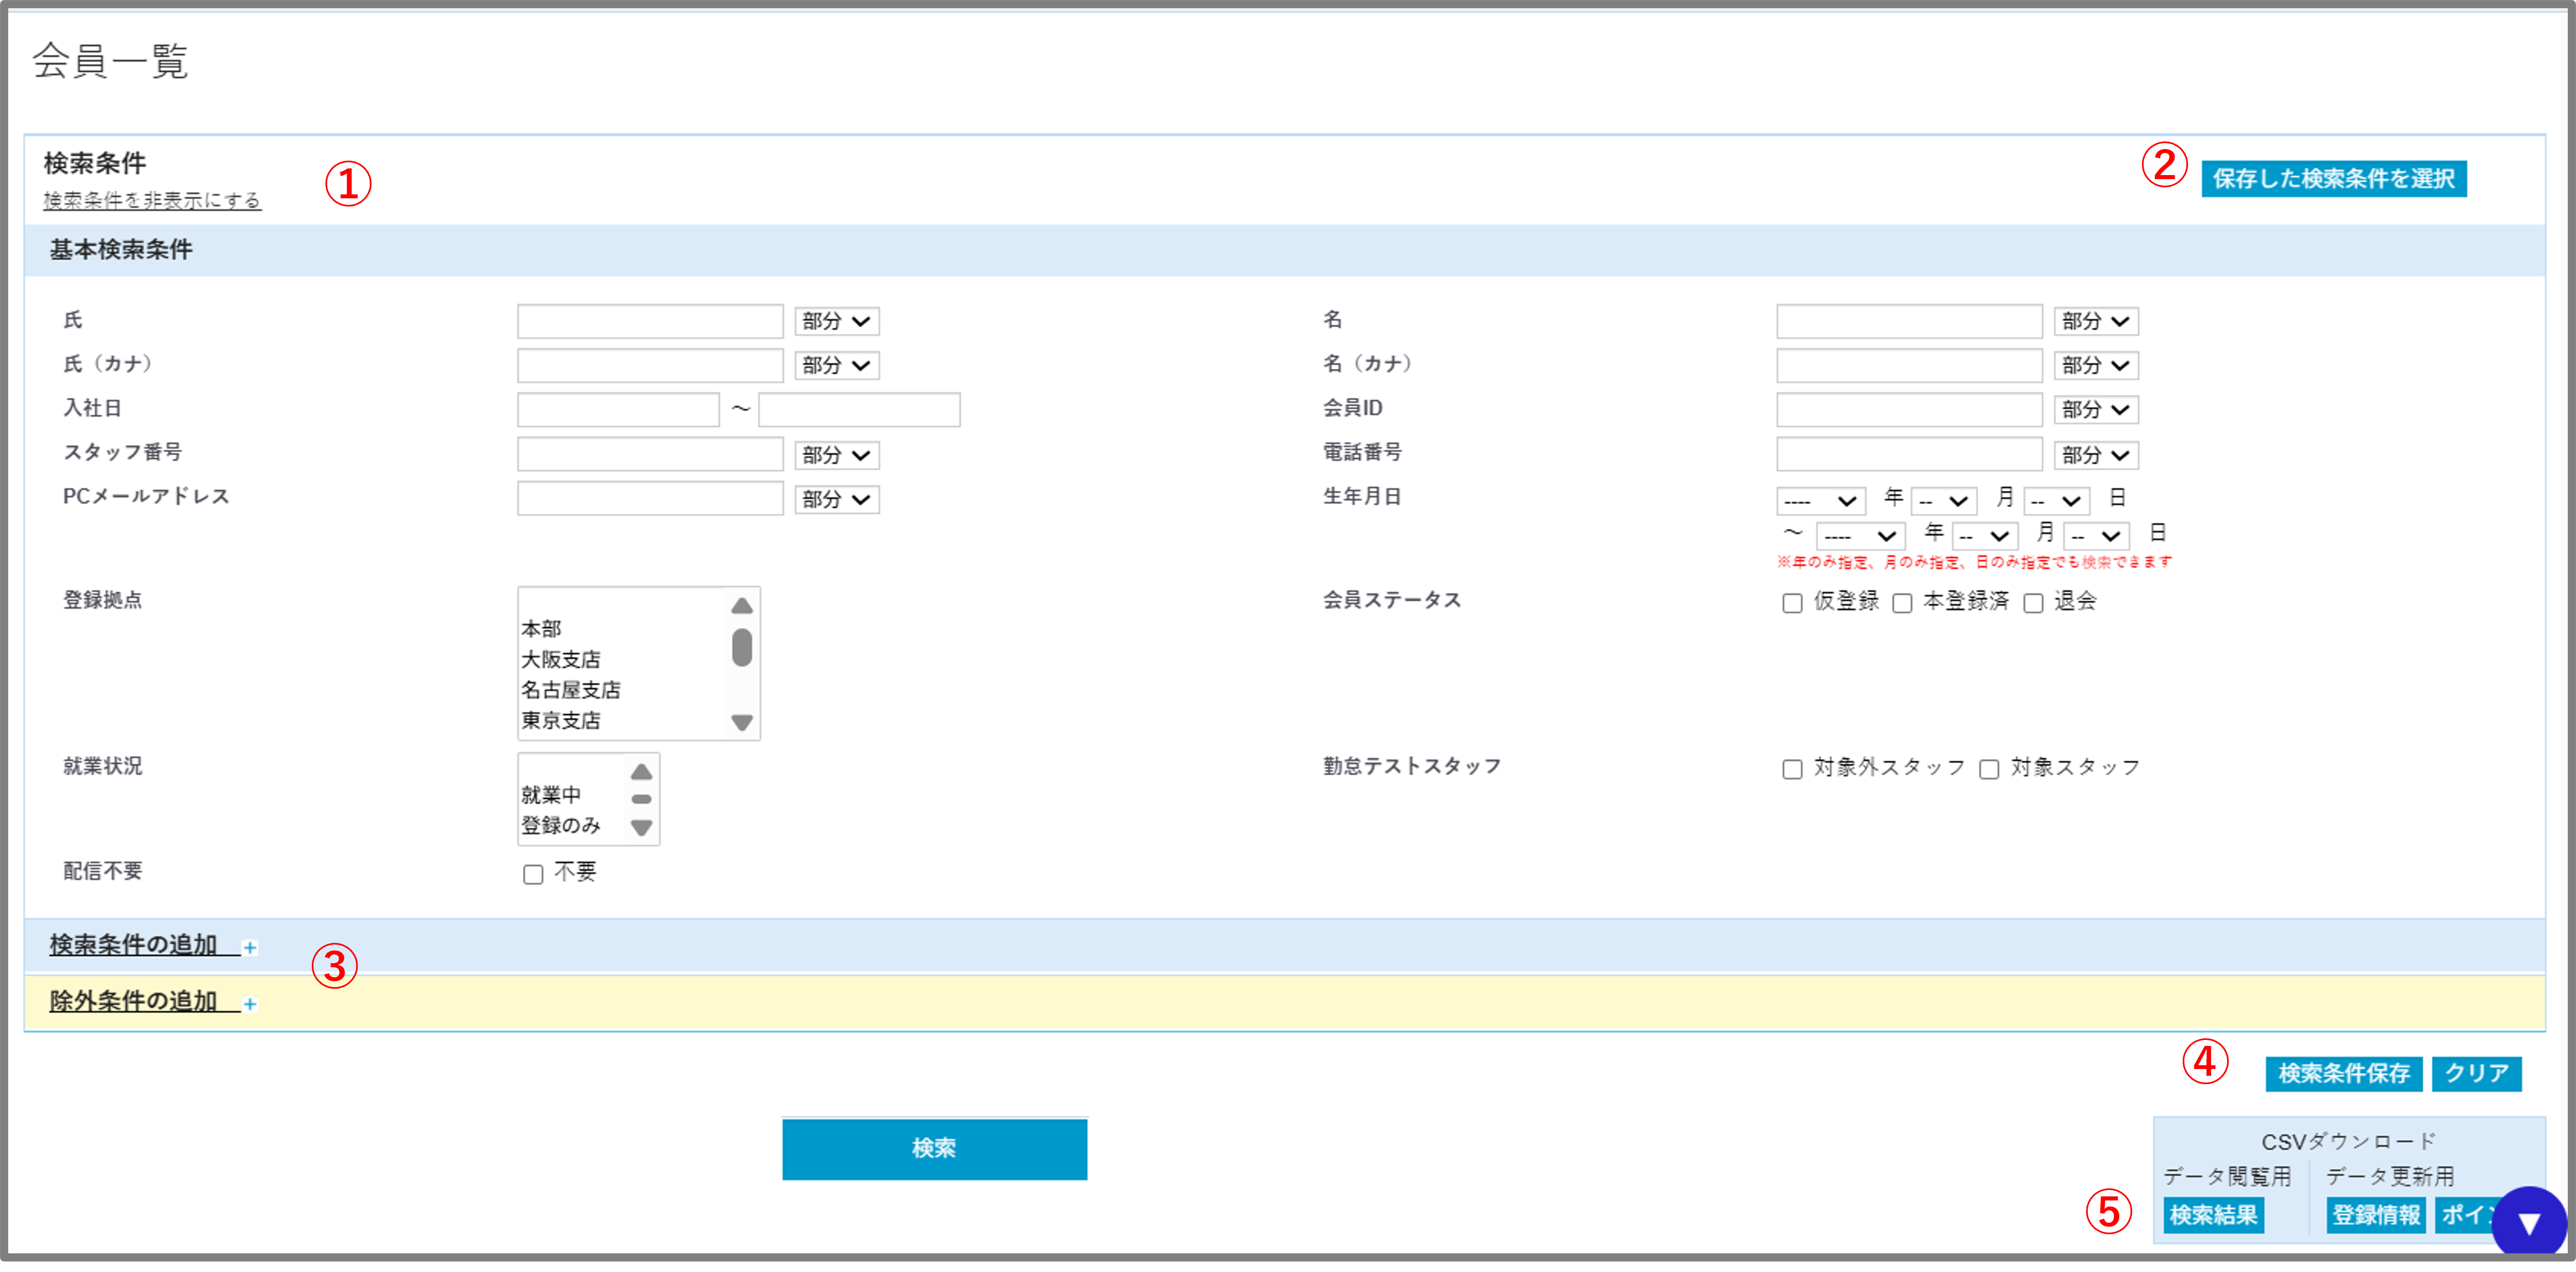Open the 部分 dropdown next to 名
2576x1272 pixels.
click(2096, 321)
